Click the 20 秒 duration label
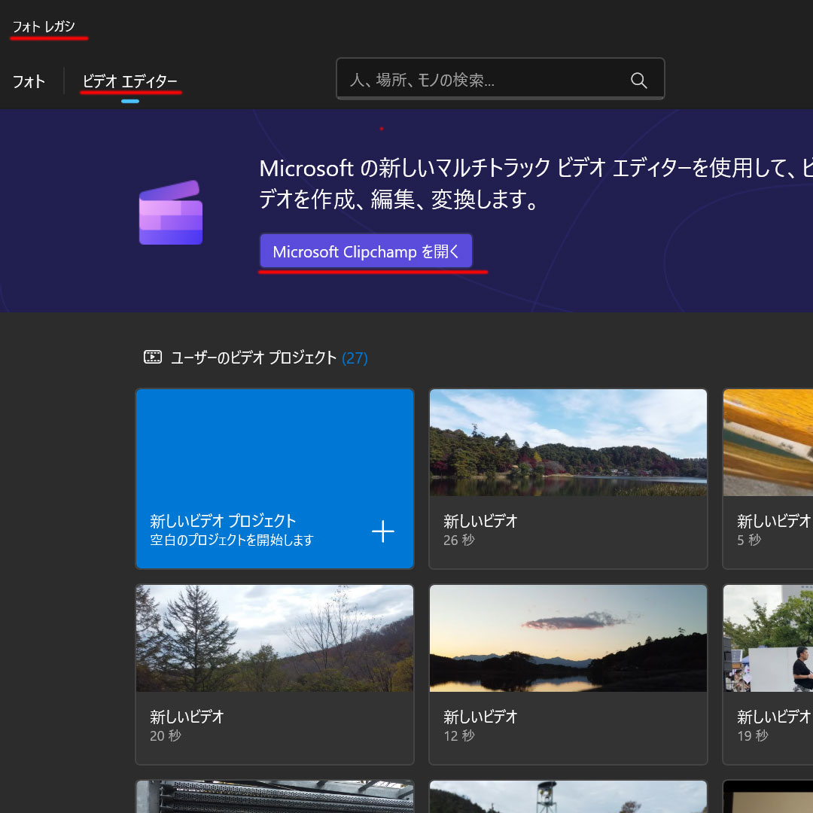Image resolution: width=813 pixels, height=813 pixels. [x=166, y=735]
